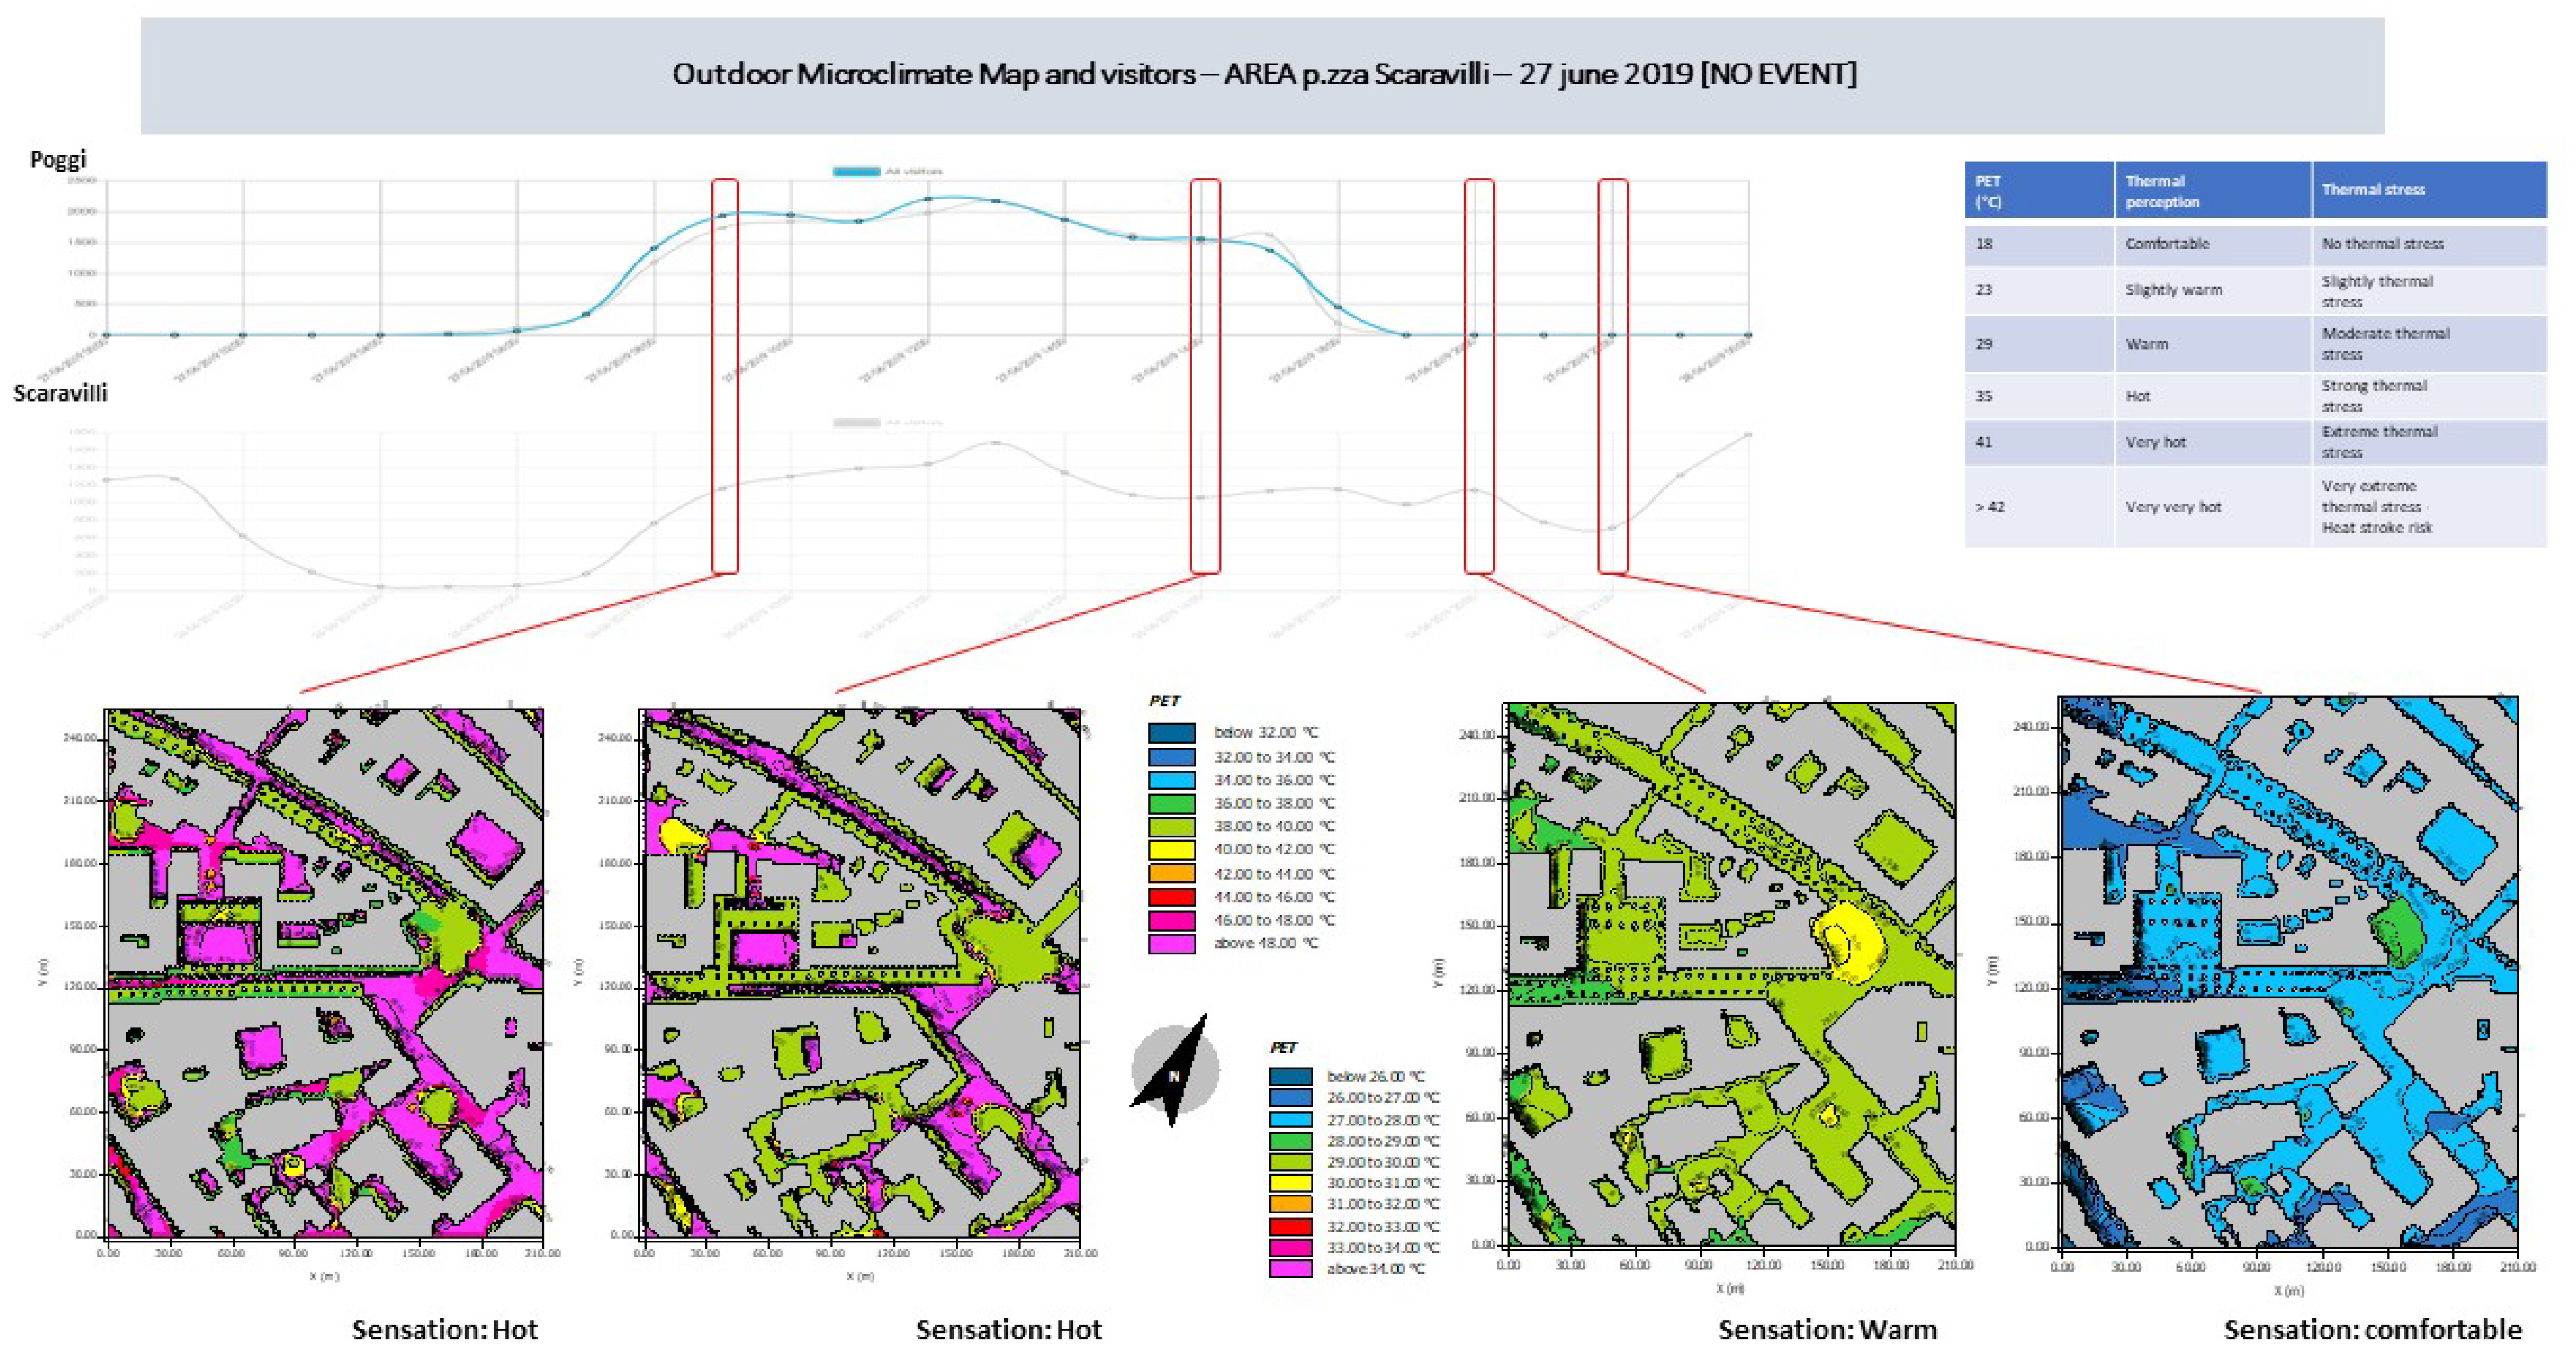Click the Scaravilli chart label
2576x1365 pixels.
coord(60,394)
